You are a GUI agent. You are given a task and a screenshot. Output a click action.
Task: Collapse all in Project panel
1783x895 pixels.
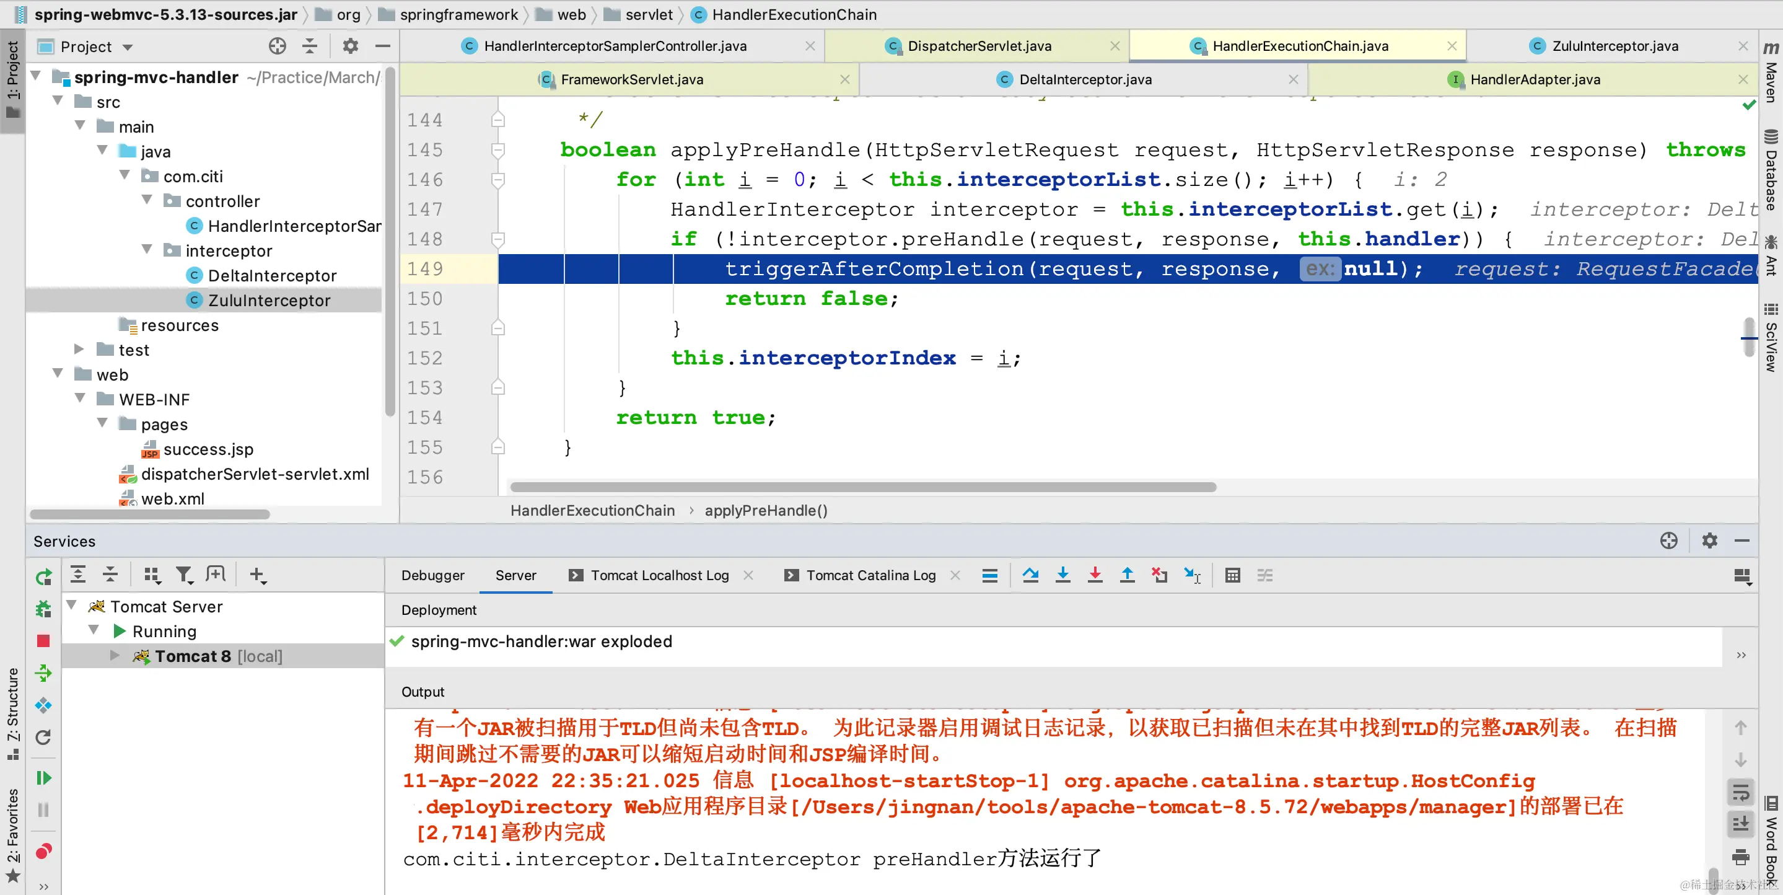[x=309, y=46]
